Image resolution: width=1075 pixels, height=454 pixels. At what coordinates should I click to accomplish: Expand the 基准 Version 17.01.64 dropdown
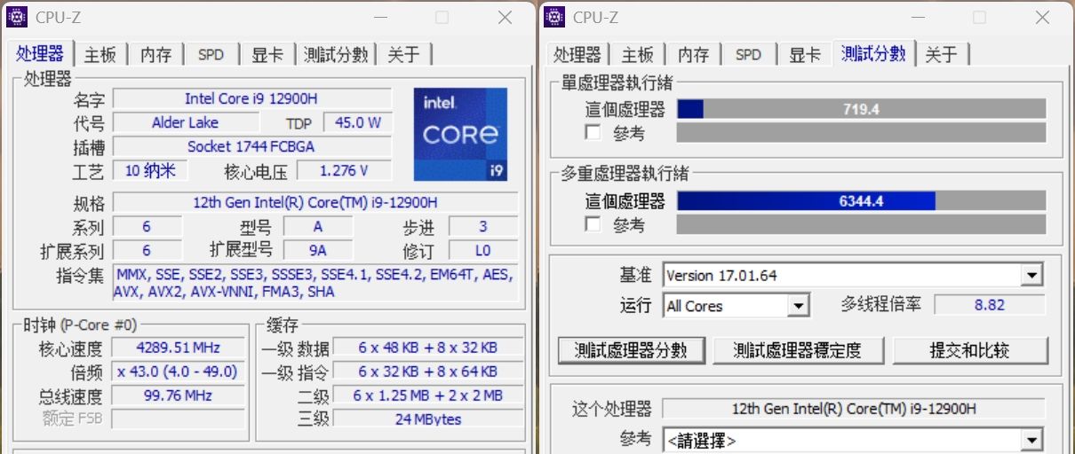[1031, 276]
